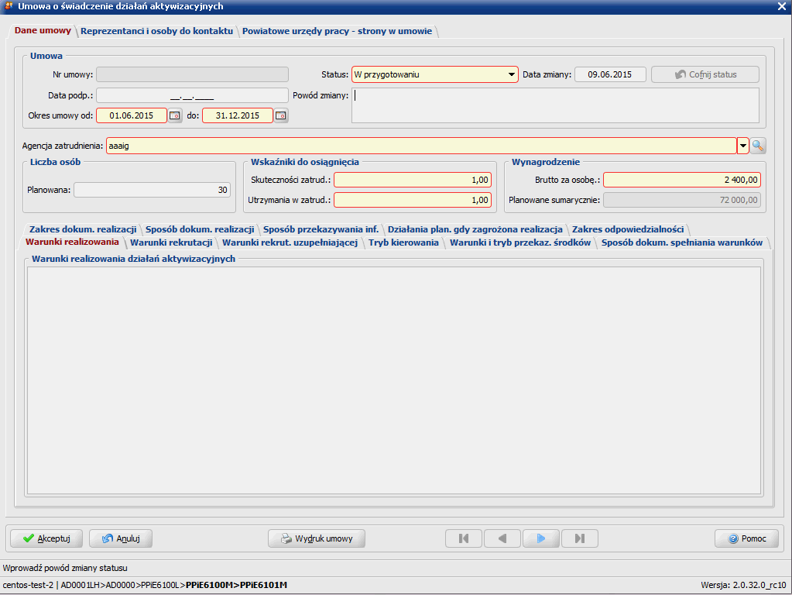
Task: Edit contract start date 01.06.2015
Action: pos(132,115)
